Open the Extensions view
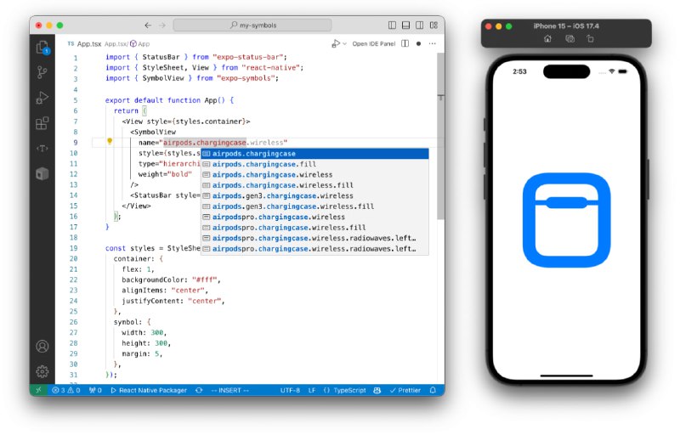The height and width of the screenshot is (435, 680). tap(42, 123)
